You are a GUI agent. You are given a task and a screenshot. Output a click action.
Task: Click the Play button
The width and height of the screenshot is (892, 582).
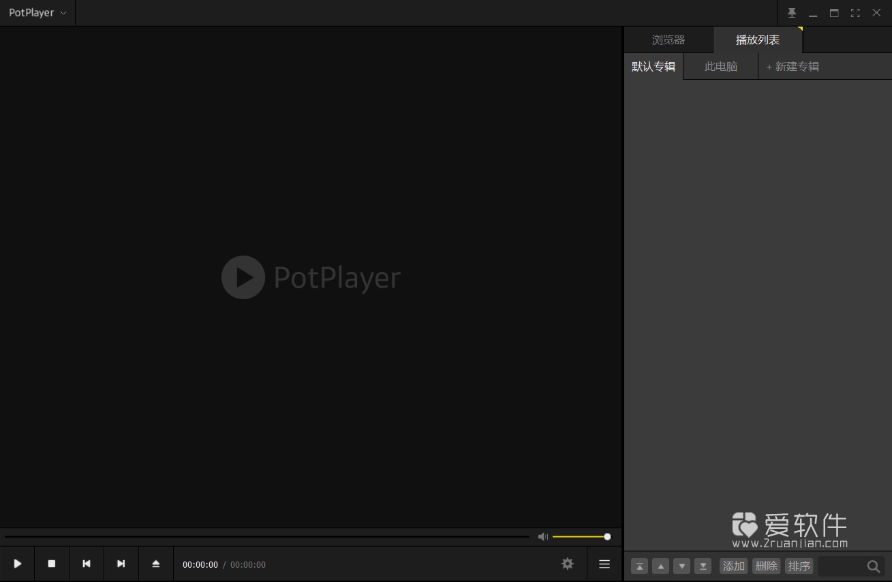click(x=17, y=564)
